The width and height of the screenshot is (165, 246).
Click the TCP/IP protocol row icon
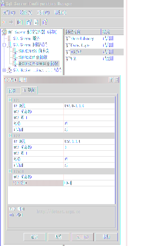(x=67, y=52)
